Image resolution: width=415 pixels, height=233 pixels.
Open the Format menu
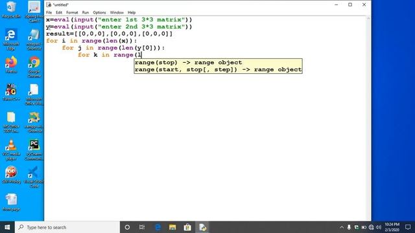(x=72, y=12)
